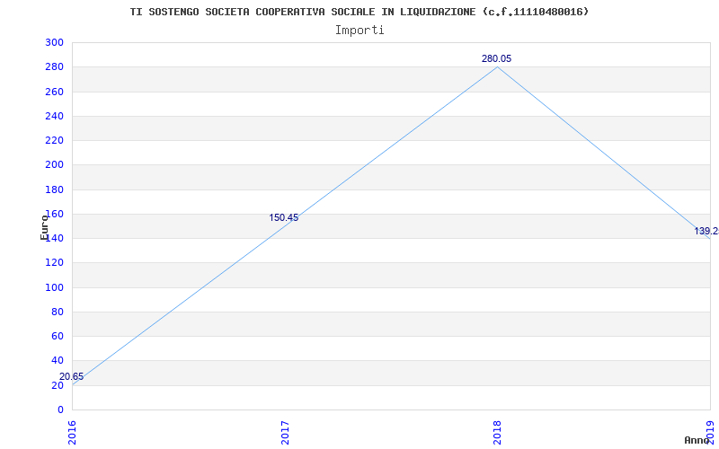Click the 100 y-axis tick label

54,287
